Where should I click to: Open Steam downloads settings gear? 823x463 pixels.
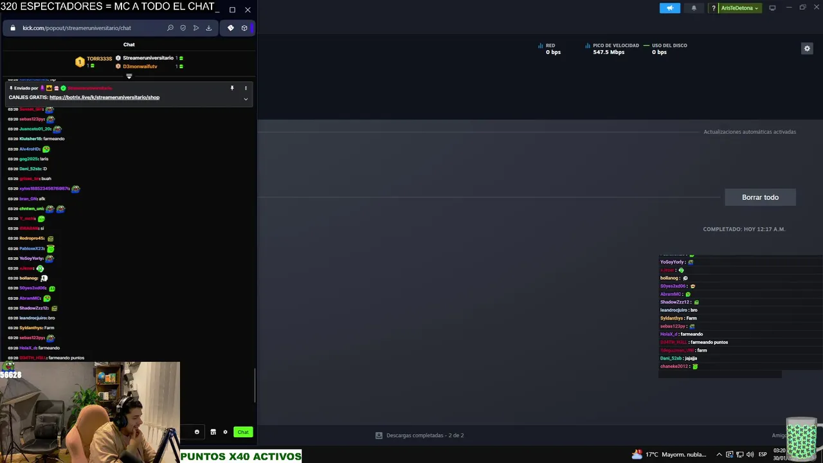click(807, 48)
